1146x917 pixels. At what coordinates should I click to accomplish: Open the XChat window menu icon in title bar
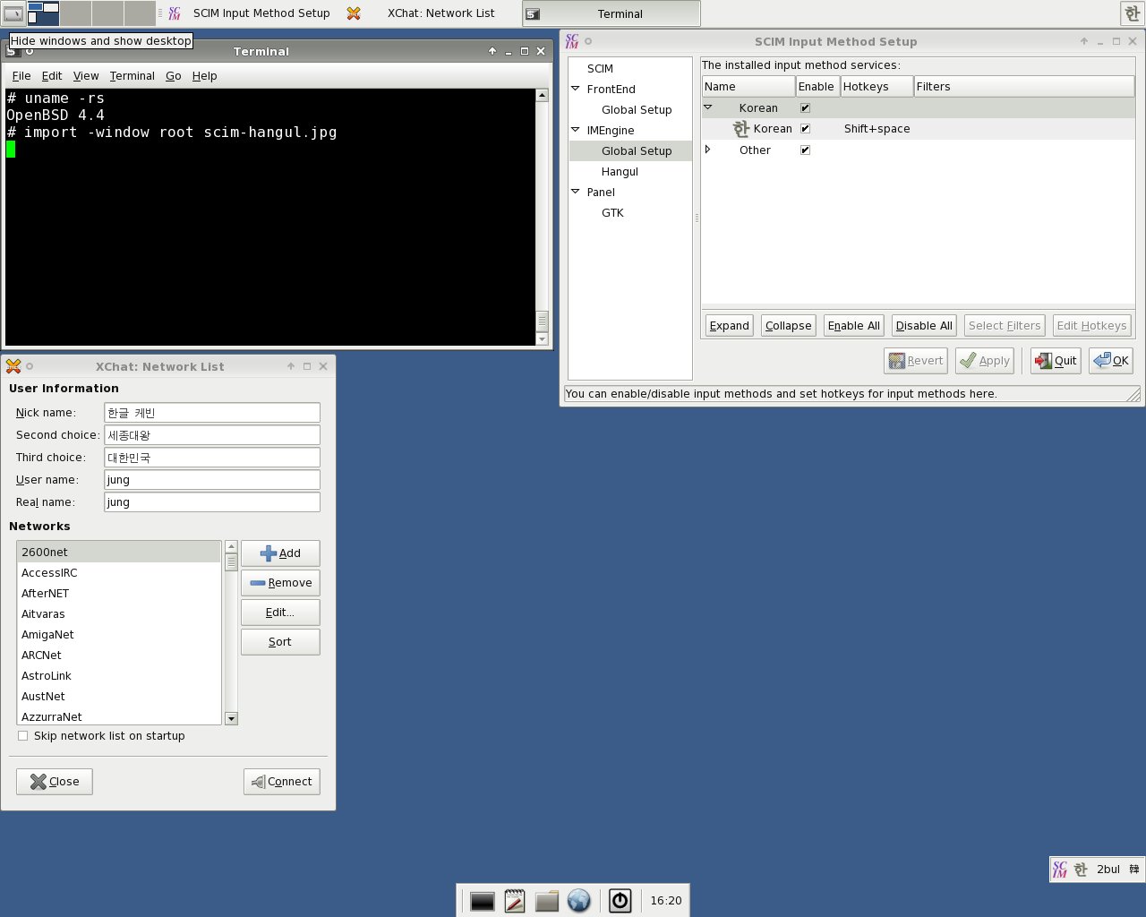click(13, 366)
